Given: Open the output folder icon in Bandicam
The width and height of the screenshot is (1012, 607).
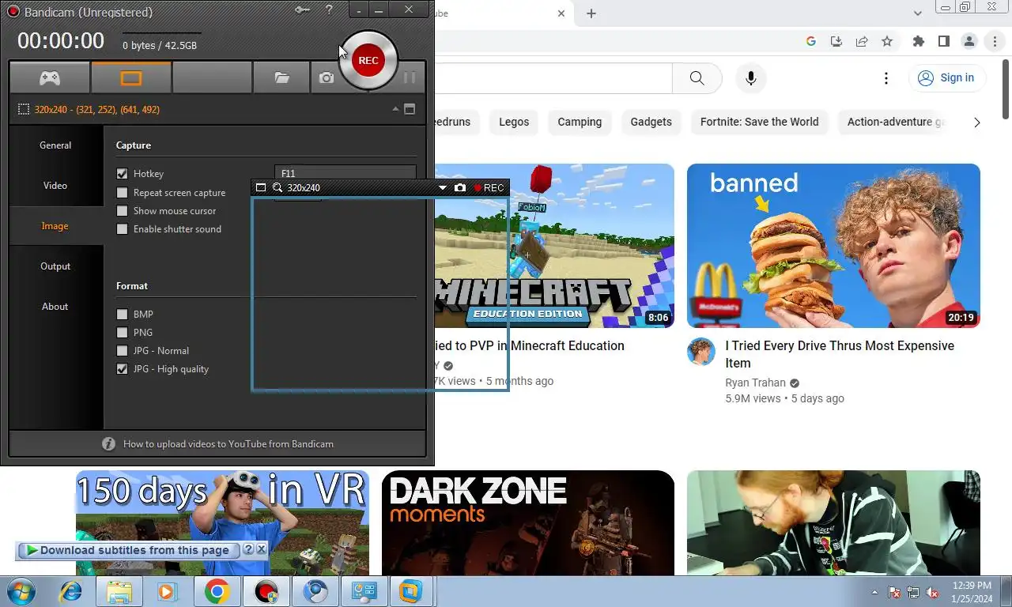Looking at the screenshot, I should click(281, 77).
